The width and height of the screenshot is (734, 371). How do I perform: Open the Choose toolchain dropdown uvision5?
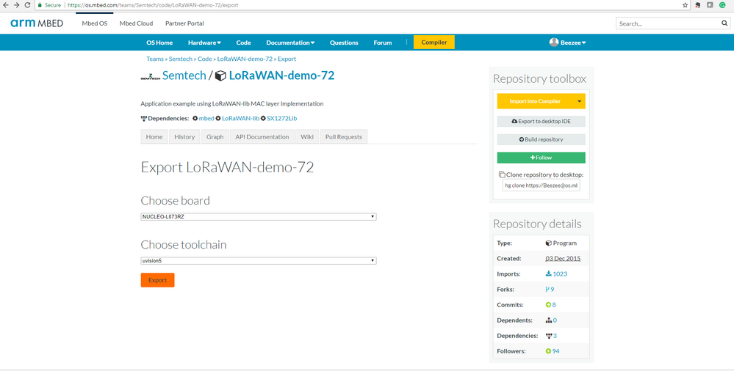tap(259, 261)
